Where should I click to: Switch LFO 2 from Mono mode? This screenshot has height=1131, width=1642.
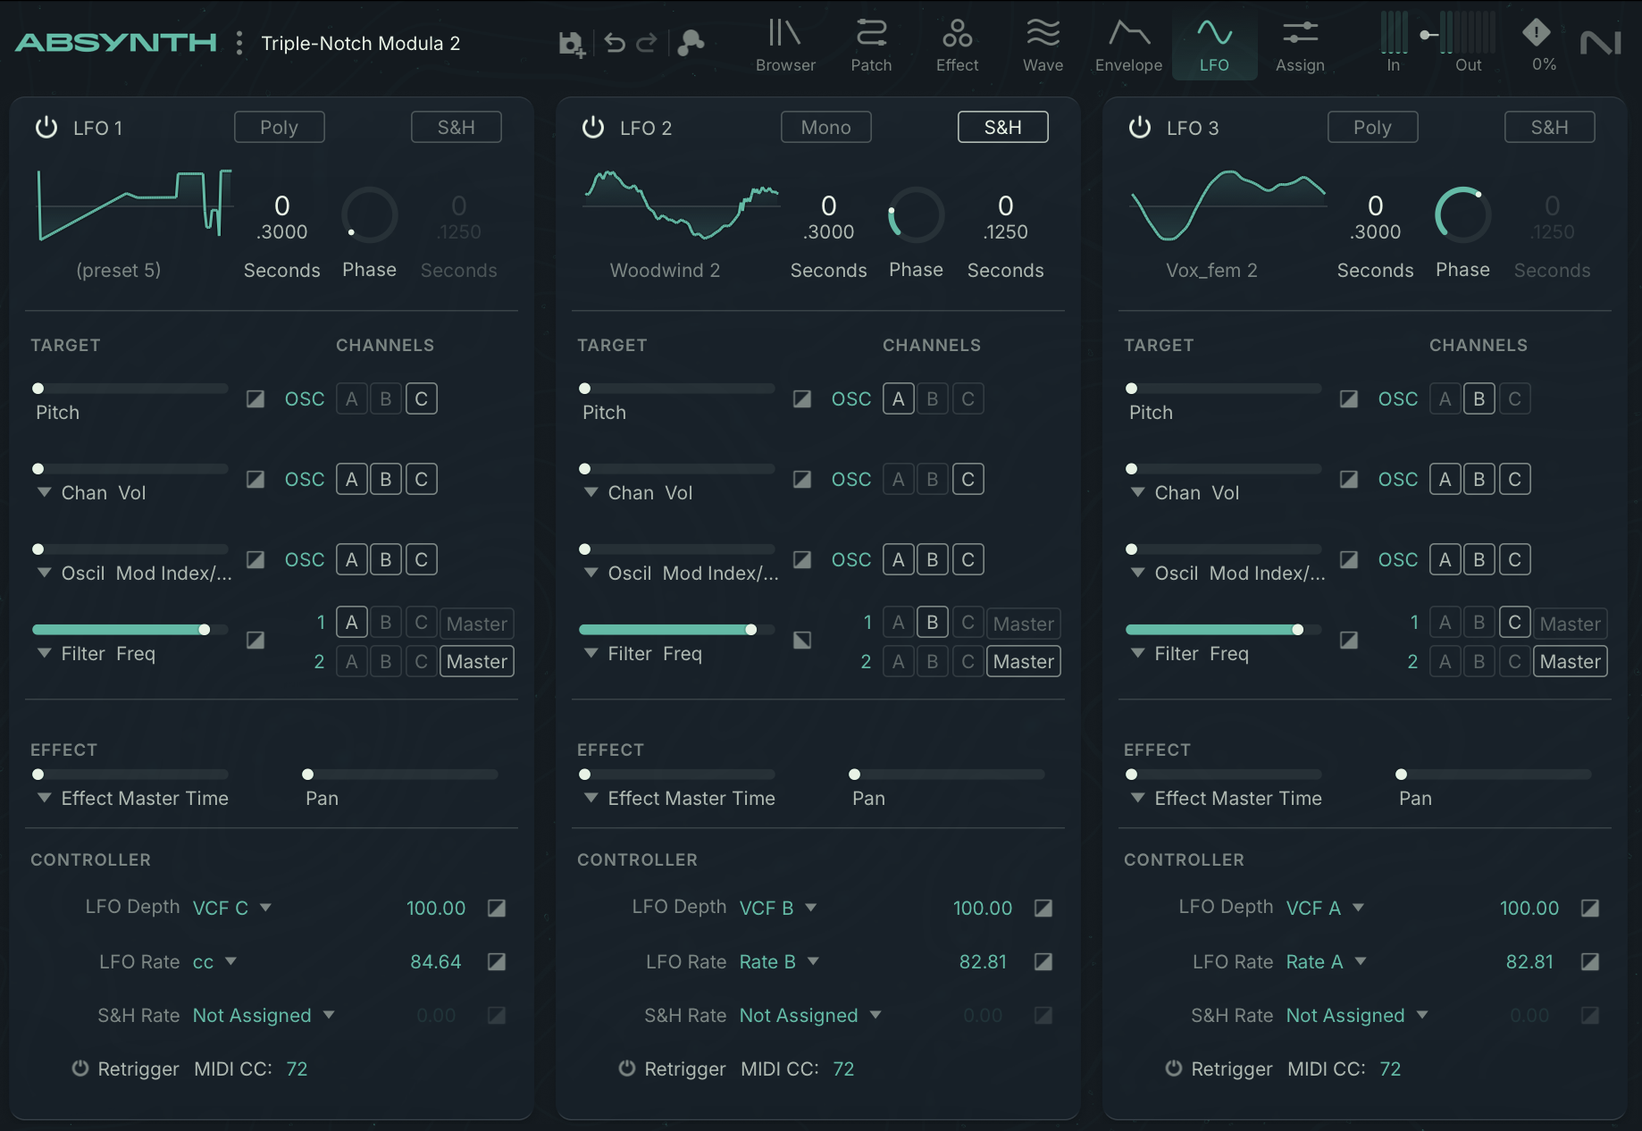pyautogui.click(x=825, y=127)
